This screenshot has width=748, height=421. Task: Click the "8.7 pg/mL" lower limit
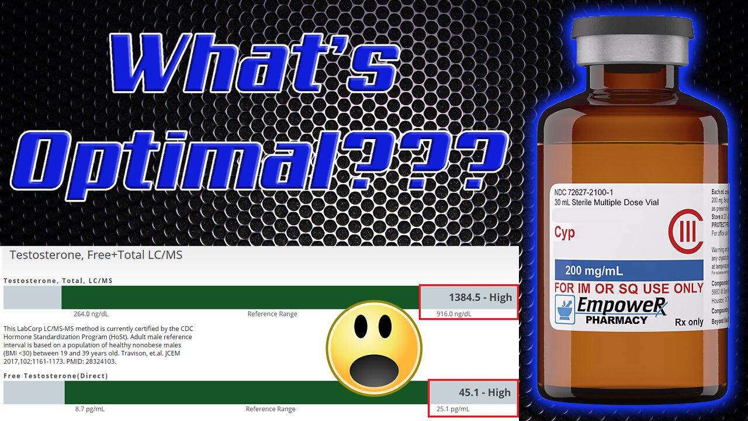click(91, 409)
